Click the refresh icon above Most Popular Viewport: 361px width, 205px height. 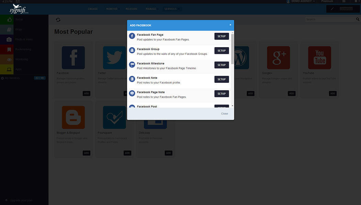(x=58, y=20)
